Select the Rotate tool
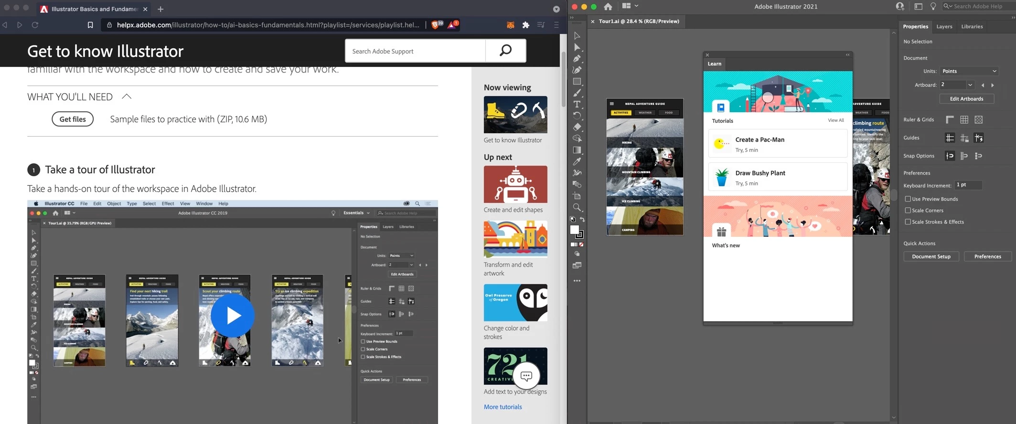Image resolution: width=1016 pixels, height=424 pixels. (x=577, y=116)
